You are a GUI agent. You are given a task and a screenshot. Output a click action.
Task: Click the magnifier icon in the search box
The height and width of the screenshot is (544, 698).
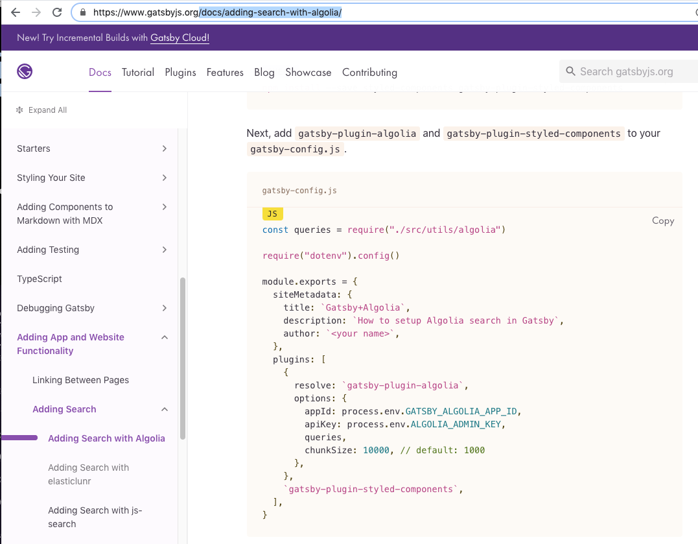[x=570, y=71]
